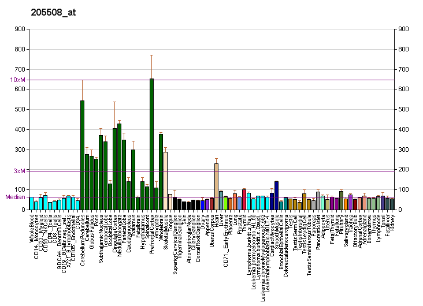Select the gray PancreaticIslet bar
Screen dimensions: 423x306
click(318, 201)
